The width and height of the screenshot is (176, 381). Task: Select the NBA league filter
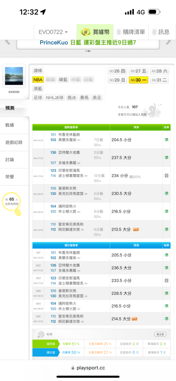tap(38, 80)
